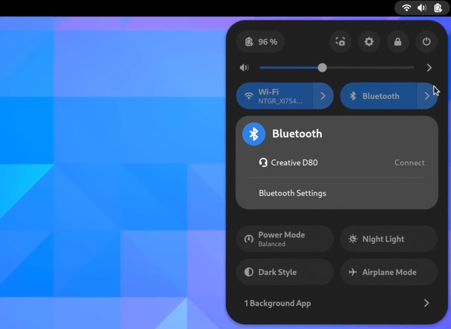451x329 pixels.
Task: Open Power Mode Balanced options
Action: 284,239
